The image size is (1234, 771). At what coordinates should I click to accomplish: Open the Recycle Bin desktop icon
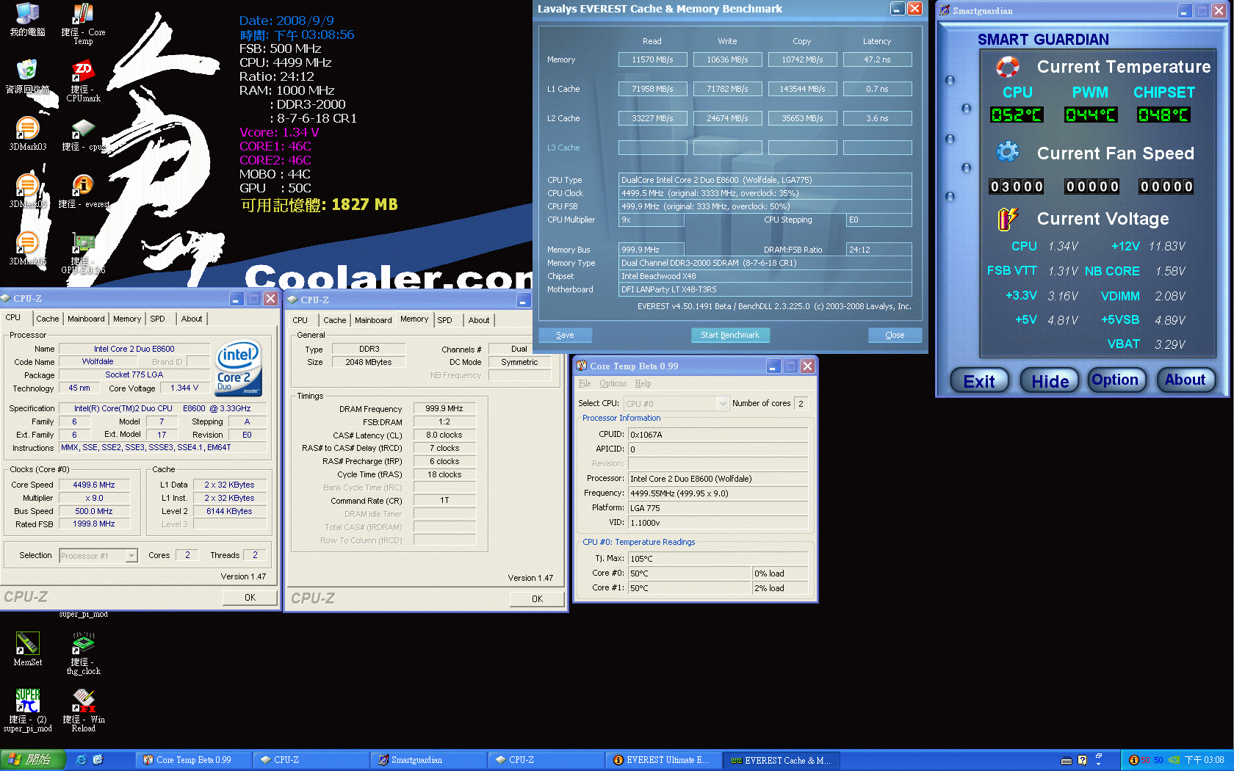point(27,76)
